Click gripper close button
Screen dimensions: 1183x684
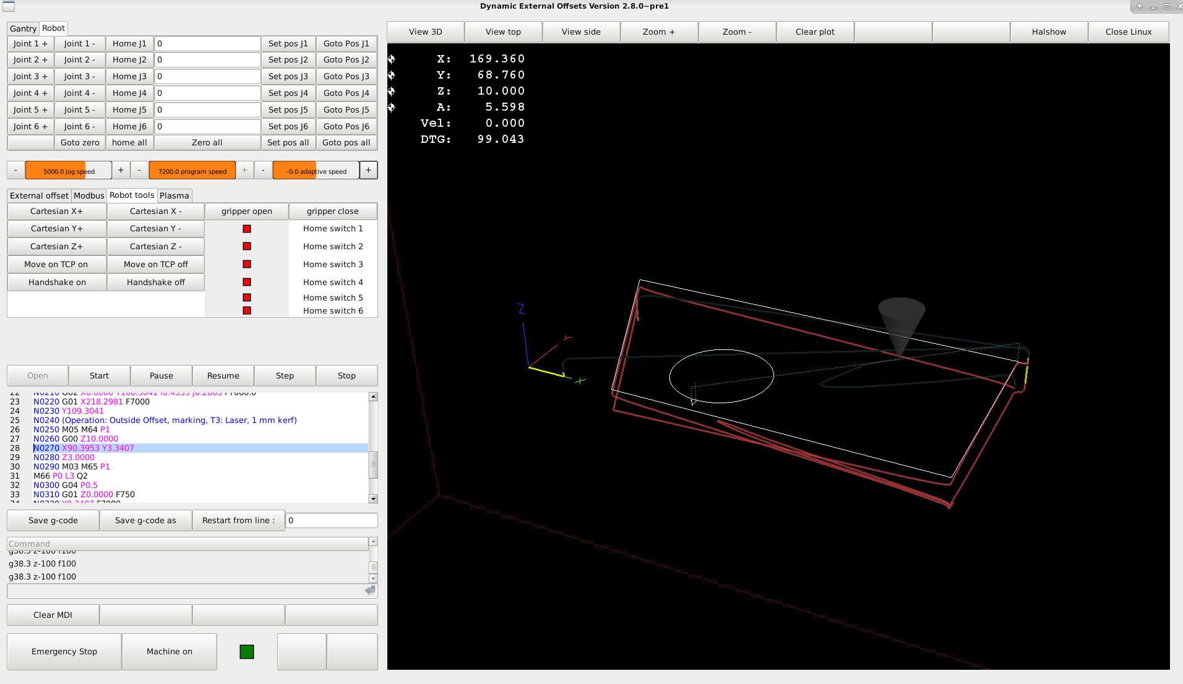333,211
